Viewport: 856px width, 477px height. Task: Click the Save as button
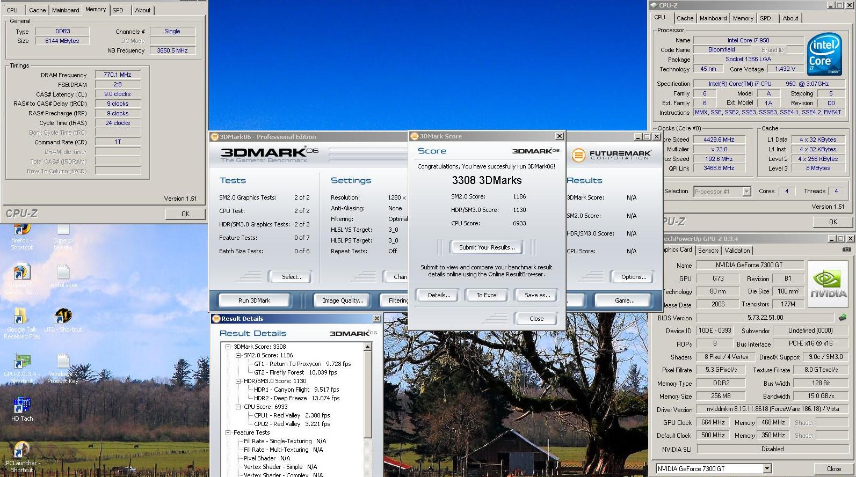click(537, 295)
